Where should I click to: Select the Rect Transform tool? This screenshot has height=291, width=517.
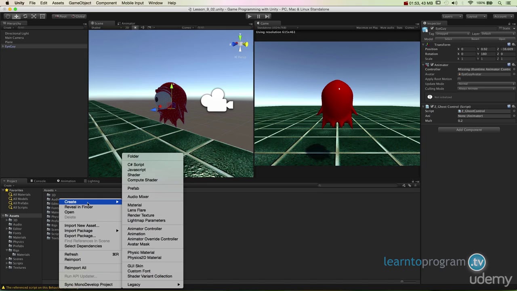[43, 16]
